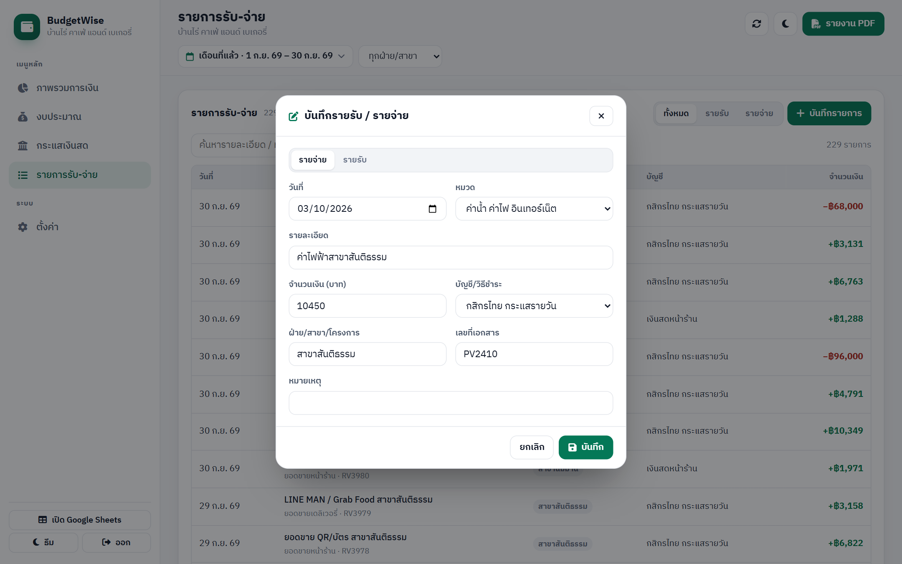Click the วันที่ date input field
This screenshot has width=902, height=564.
367,209
